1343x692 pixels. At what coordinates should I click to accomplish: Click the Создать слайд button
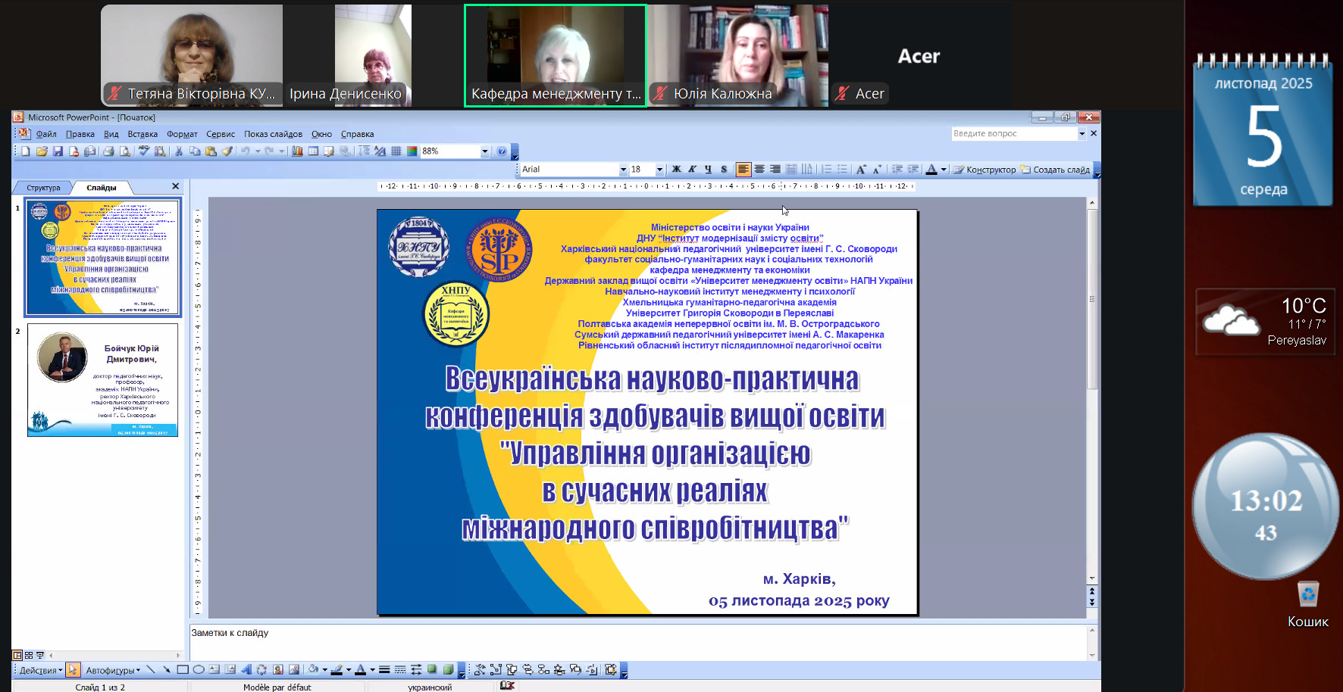click(x=1056, y=170)
